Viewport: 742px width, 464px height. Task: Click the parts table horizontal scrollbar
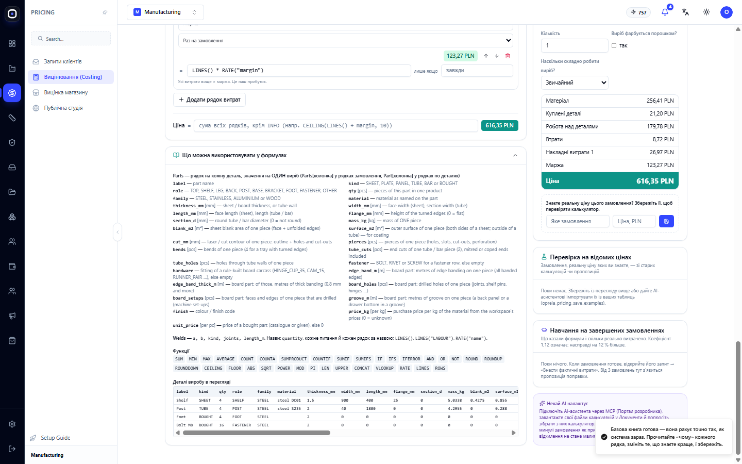pyautogui.click(x=257, y=433)
